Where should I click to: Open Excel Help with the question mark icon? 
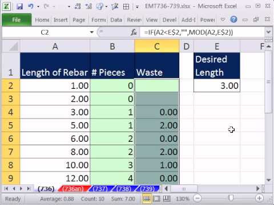233,19
